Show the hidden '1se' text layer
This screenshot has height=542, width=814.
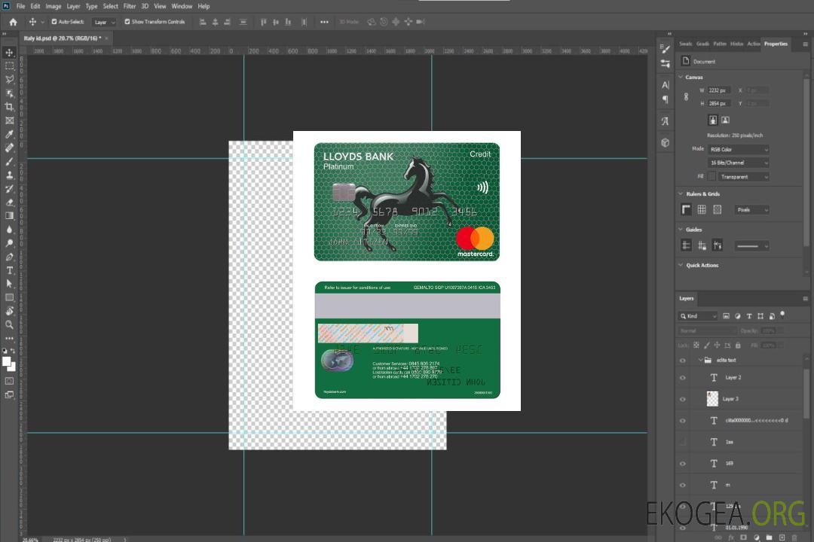pos(683,442)
